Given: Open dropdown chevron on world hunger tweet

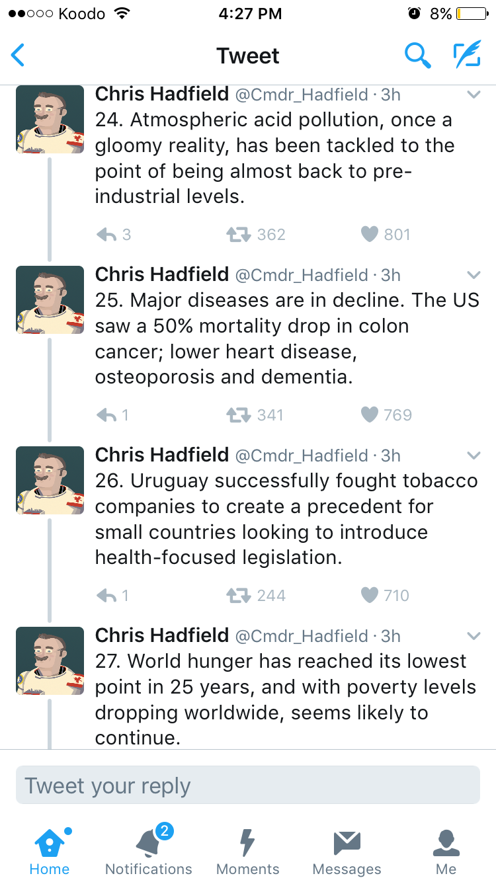Looking at the screenshot, I should click(x=474, y=636).
